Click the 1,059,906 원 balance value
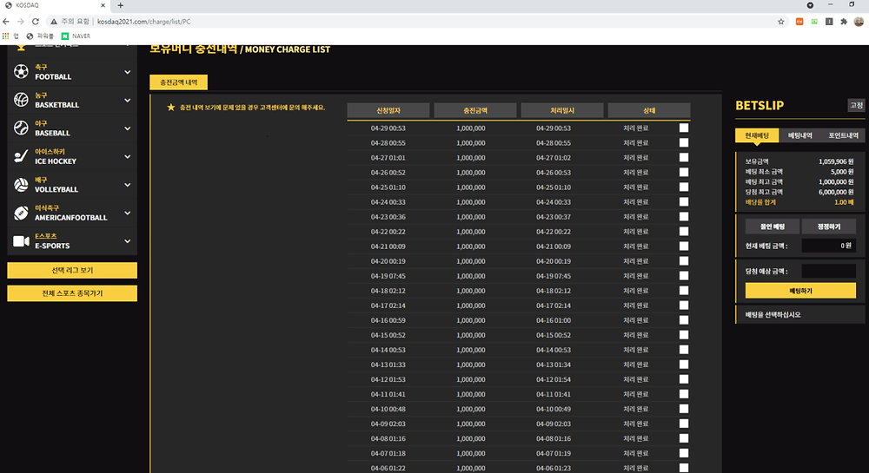The height and width of the screenshot is (473, 869). (836, 161)
